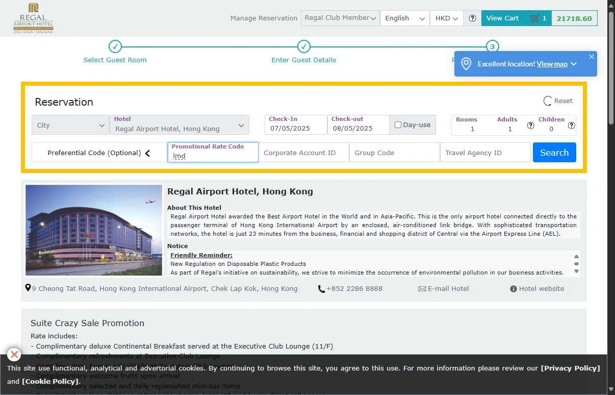The image size is (615, 395).
Task: Open the English language dropdown
Action: (404, 18)
